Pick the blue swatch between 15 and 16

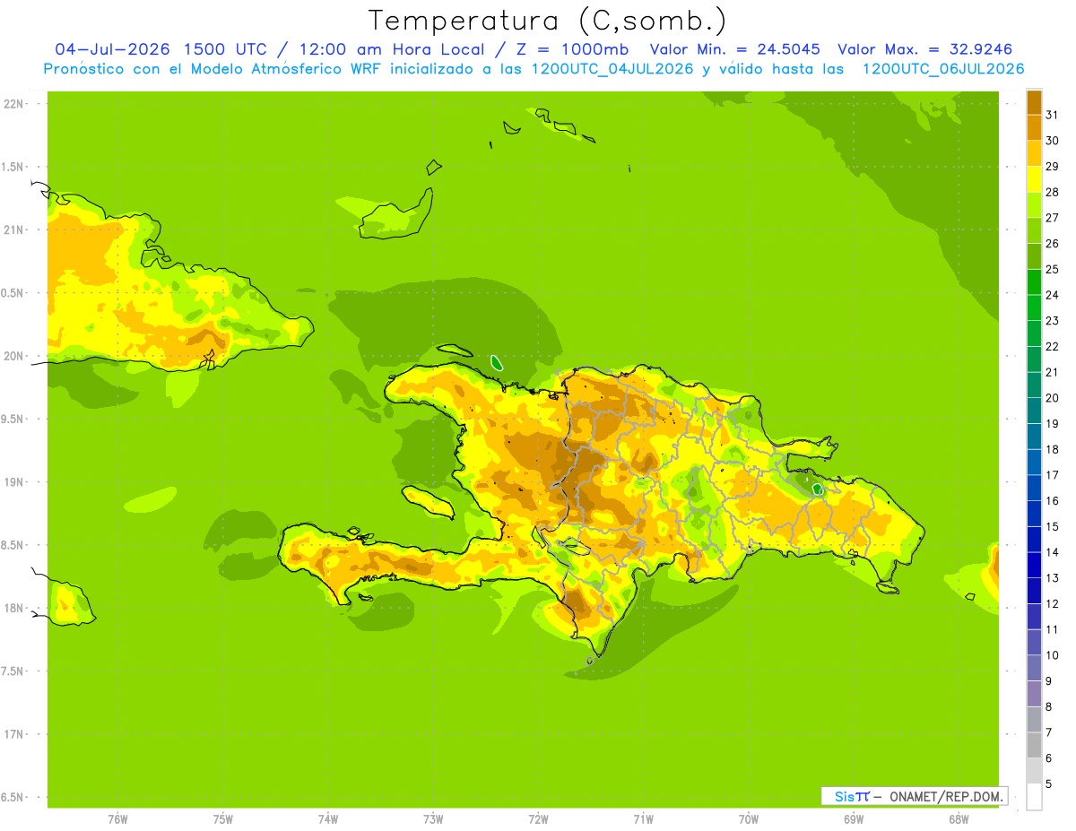point(1034,514)
